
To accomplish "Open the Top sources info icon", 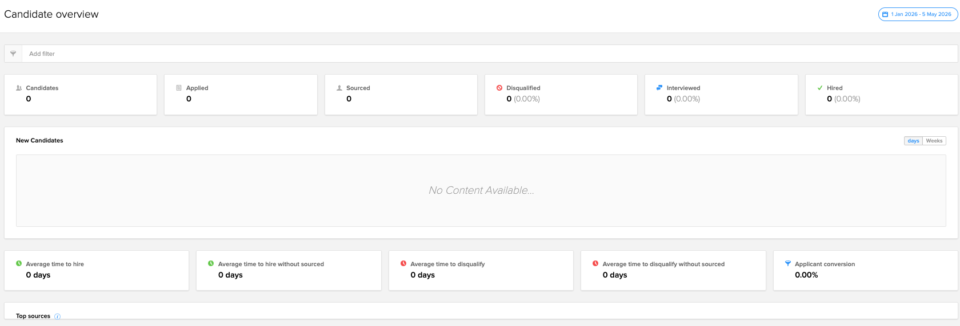I will tap(57, 316).
